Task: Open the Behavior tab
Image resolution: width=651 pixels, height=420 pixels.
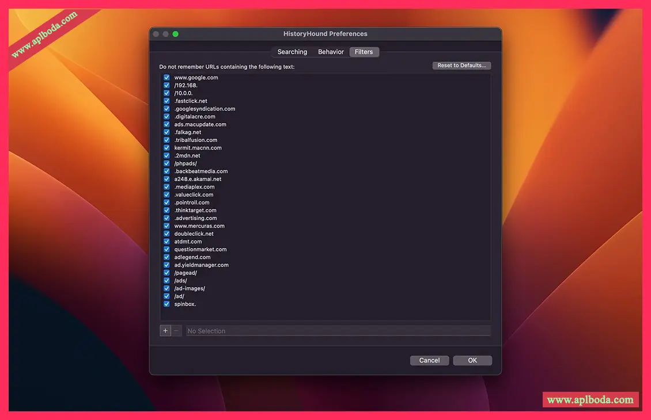Action: pos(331,52)
